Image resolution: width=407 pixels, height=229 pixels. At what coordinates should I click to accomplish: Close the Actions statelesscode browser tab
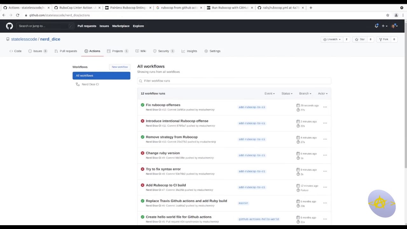[48, 8]
